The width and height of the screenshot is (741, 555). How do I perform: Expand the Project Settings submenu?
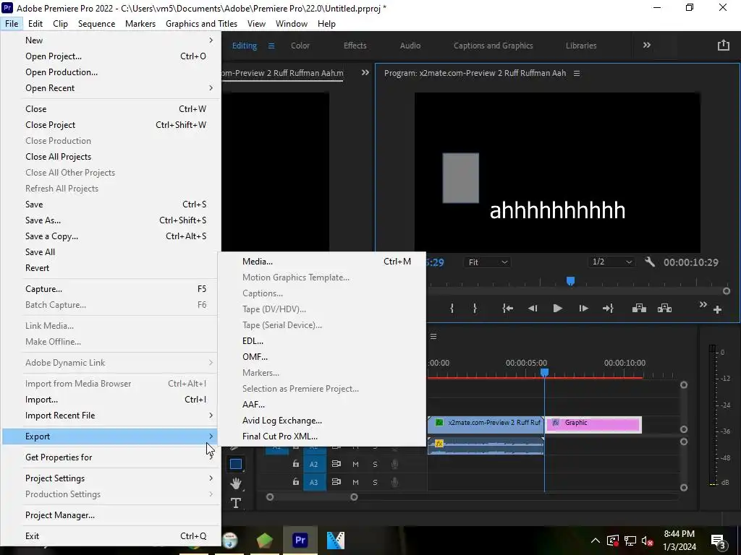111,478
